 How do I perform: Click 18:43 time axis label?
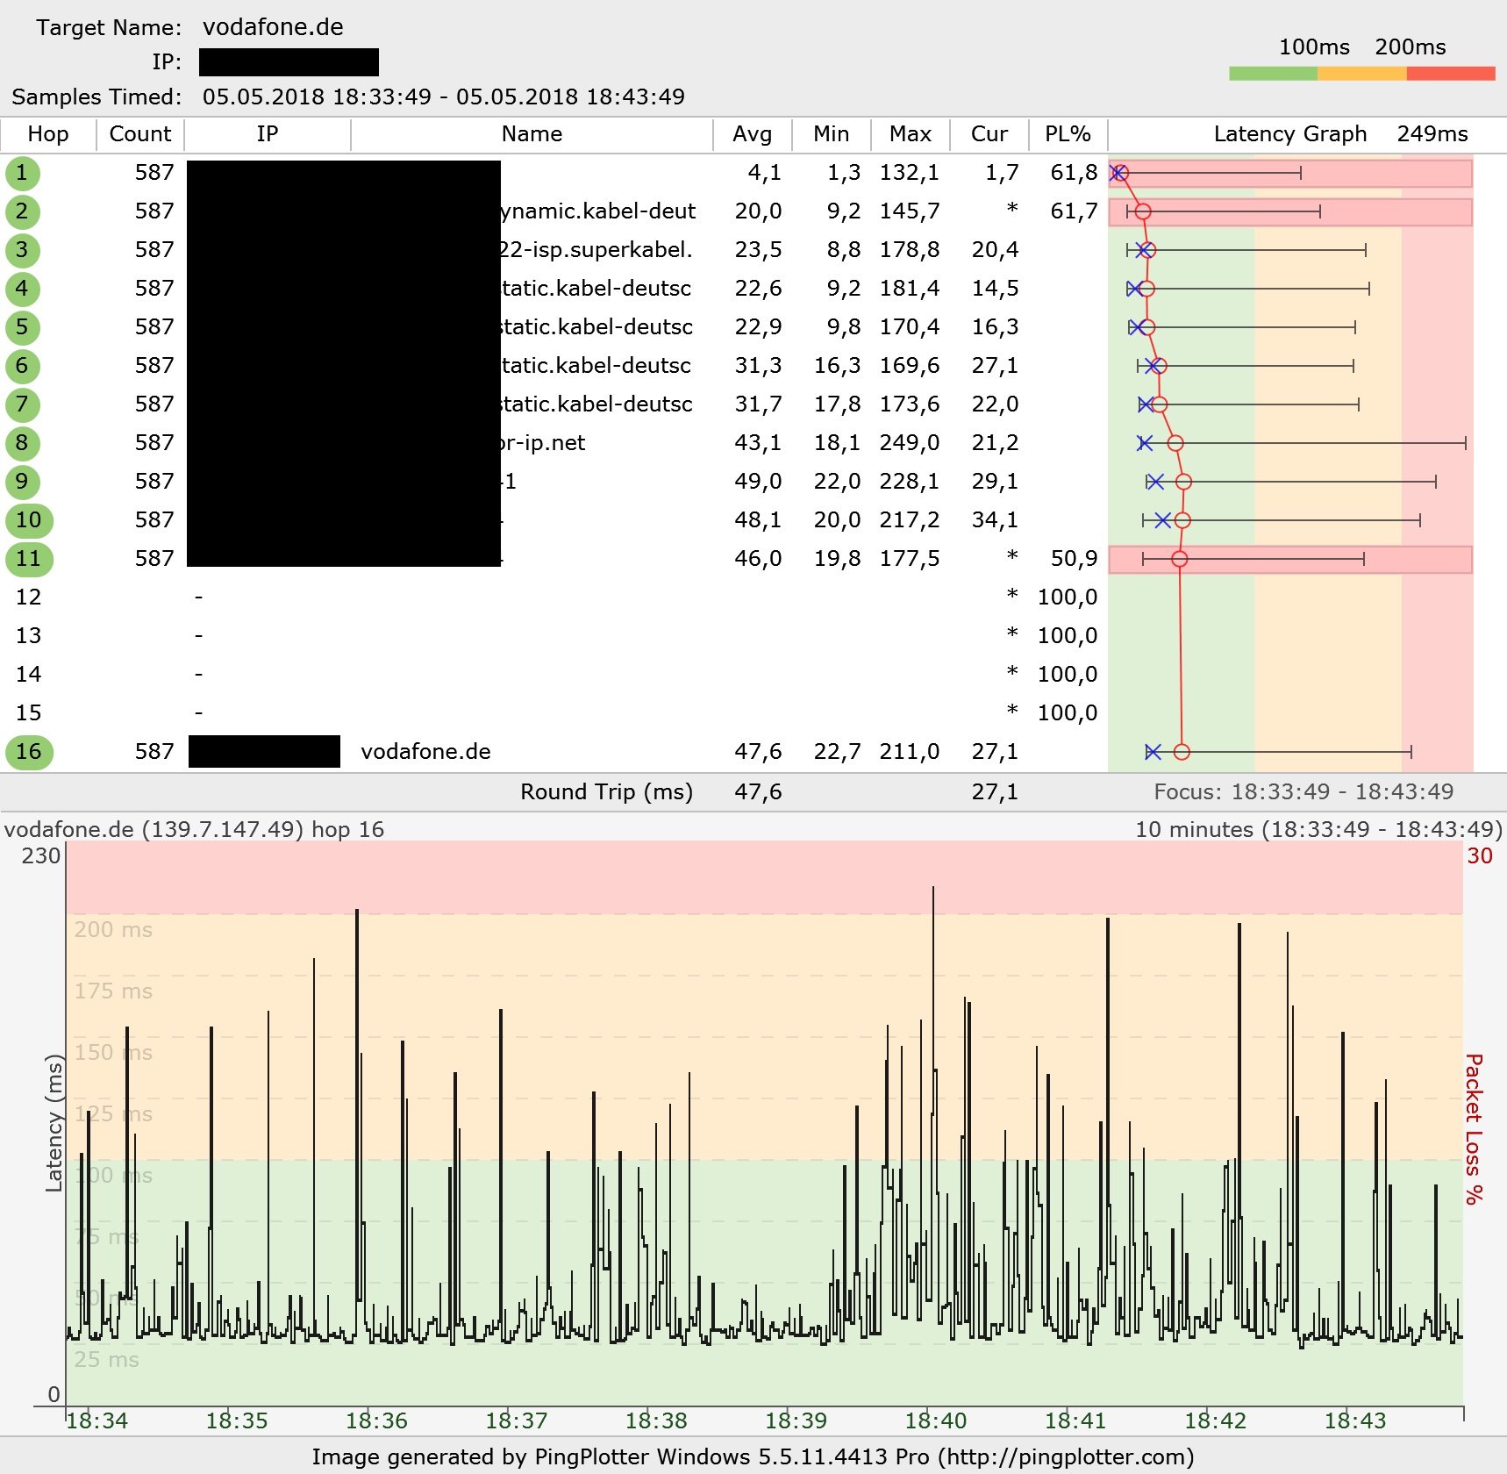click(x=1355, y=1421)
